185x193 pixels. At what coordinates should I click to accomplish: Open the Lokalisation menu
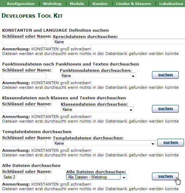(x=171, y=4)
